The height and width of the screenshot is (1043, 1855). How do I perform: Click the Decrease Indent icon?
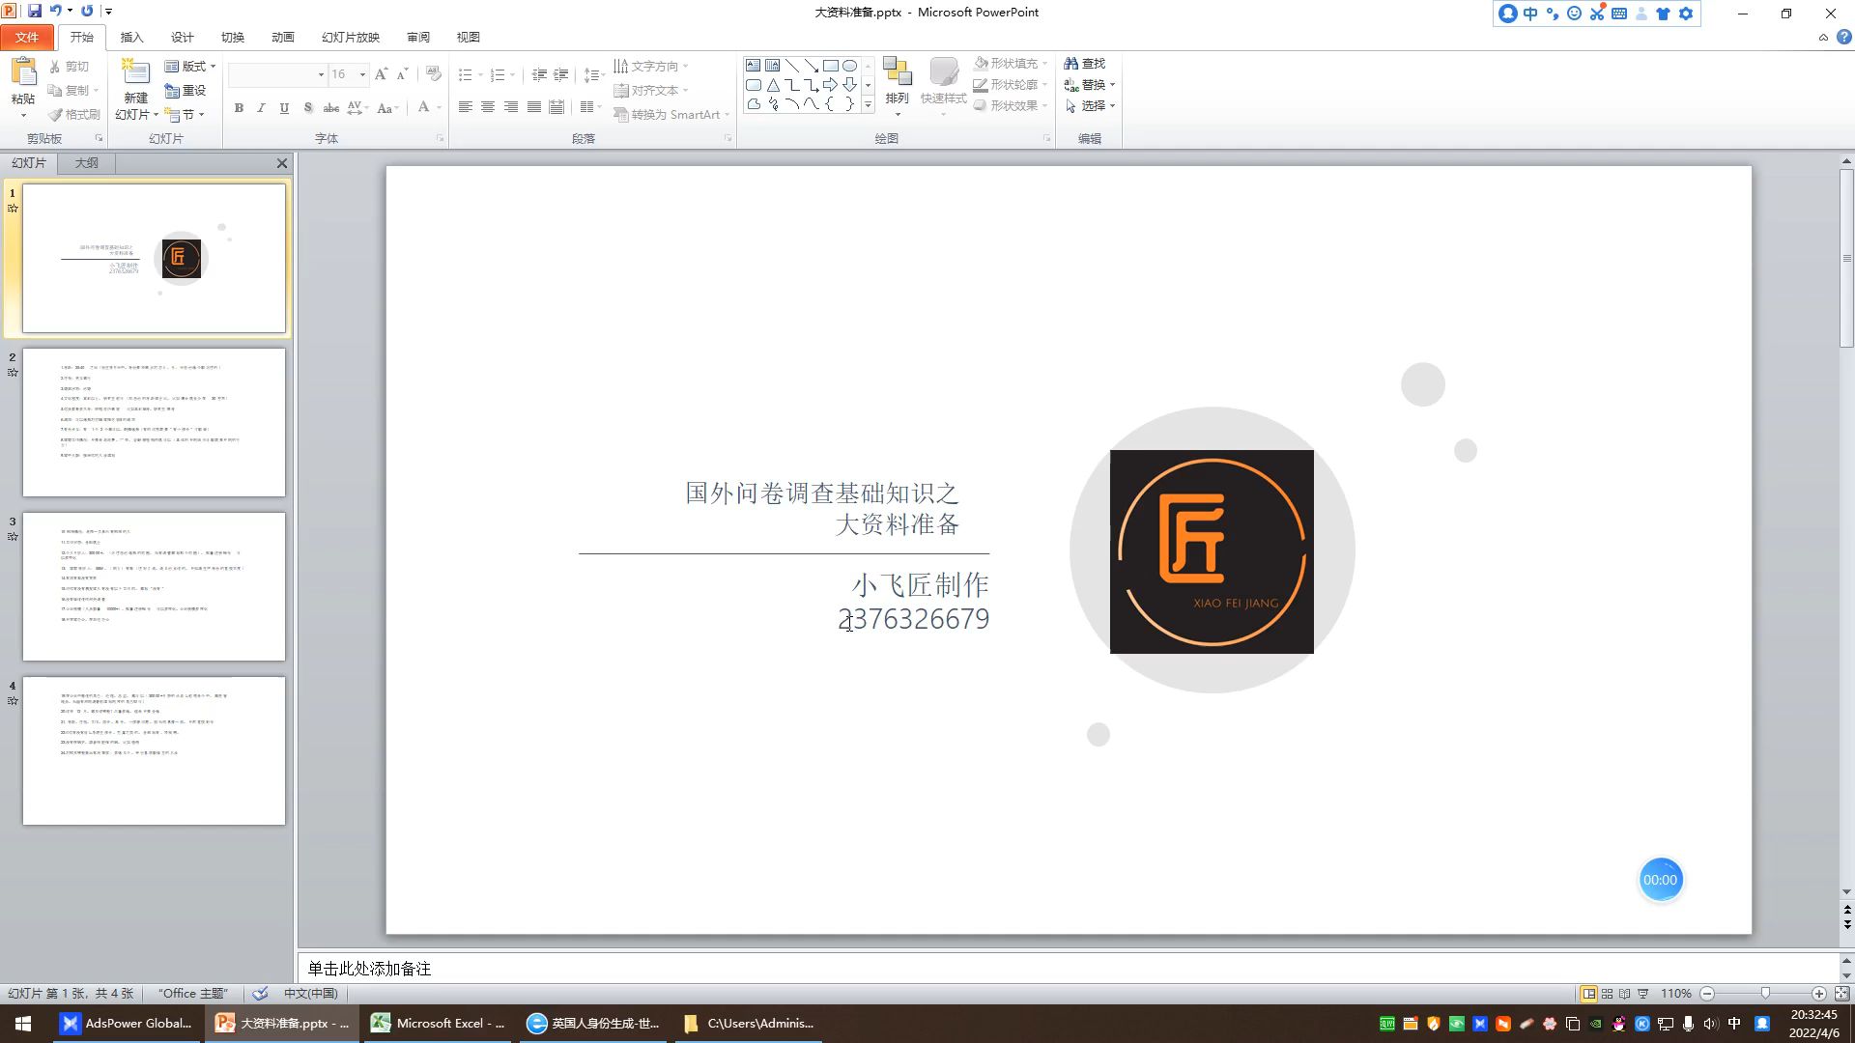(x=539, y=74)
